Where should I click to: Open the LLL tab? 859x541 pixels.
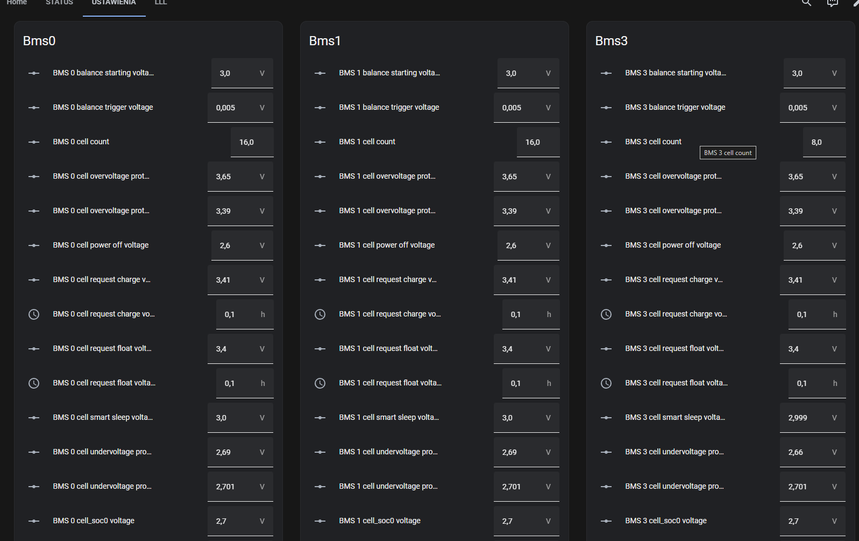click(161, 3)
